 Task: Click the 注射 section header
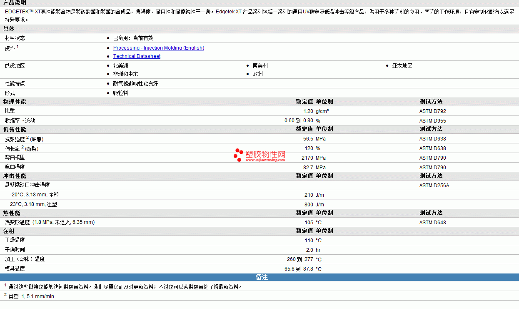pos(9,231)
